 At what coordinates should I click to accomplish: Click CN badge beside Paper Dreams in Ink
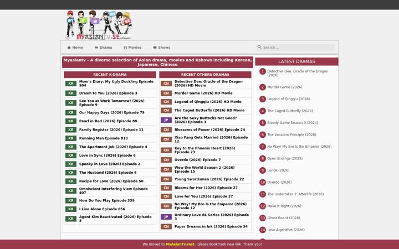point(166,227)
